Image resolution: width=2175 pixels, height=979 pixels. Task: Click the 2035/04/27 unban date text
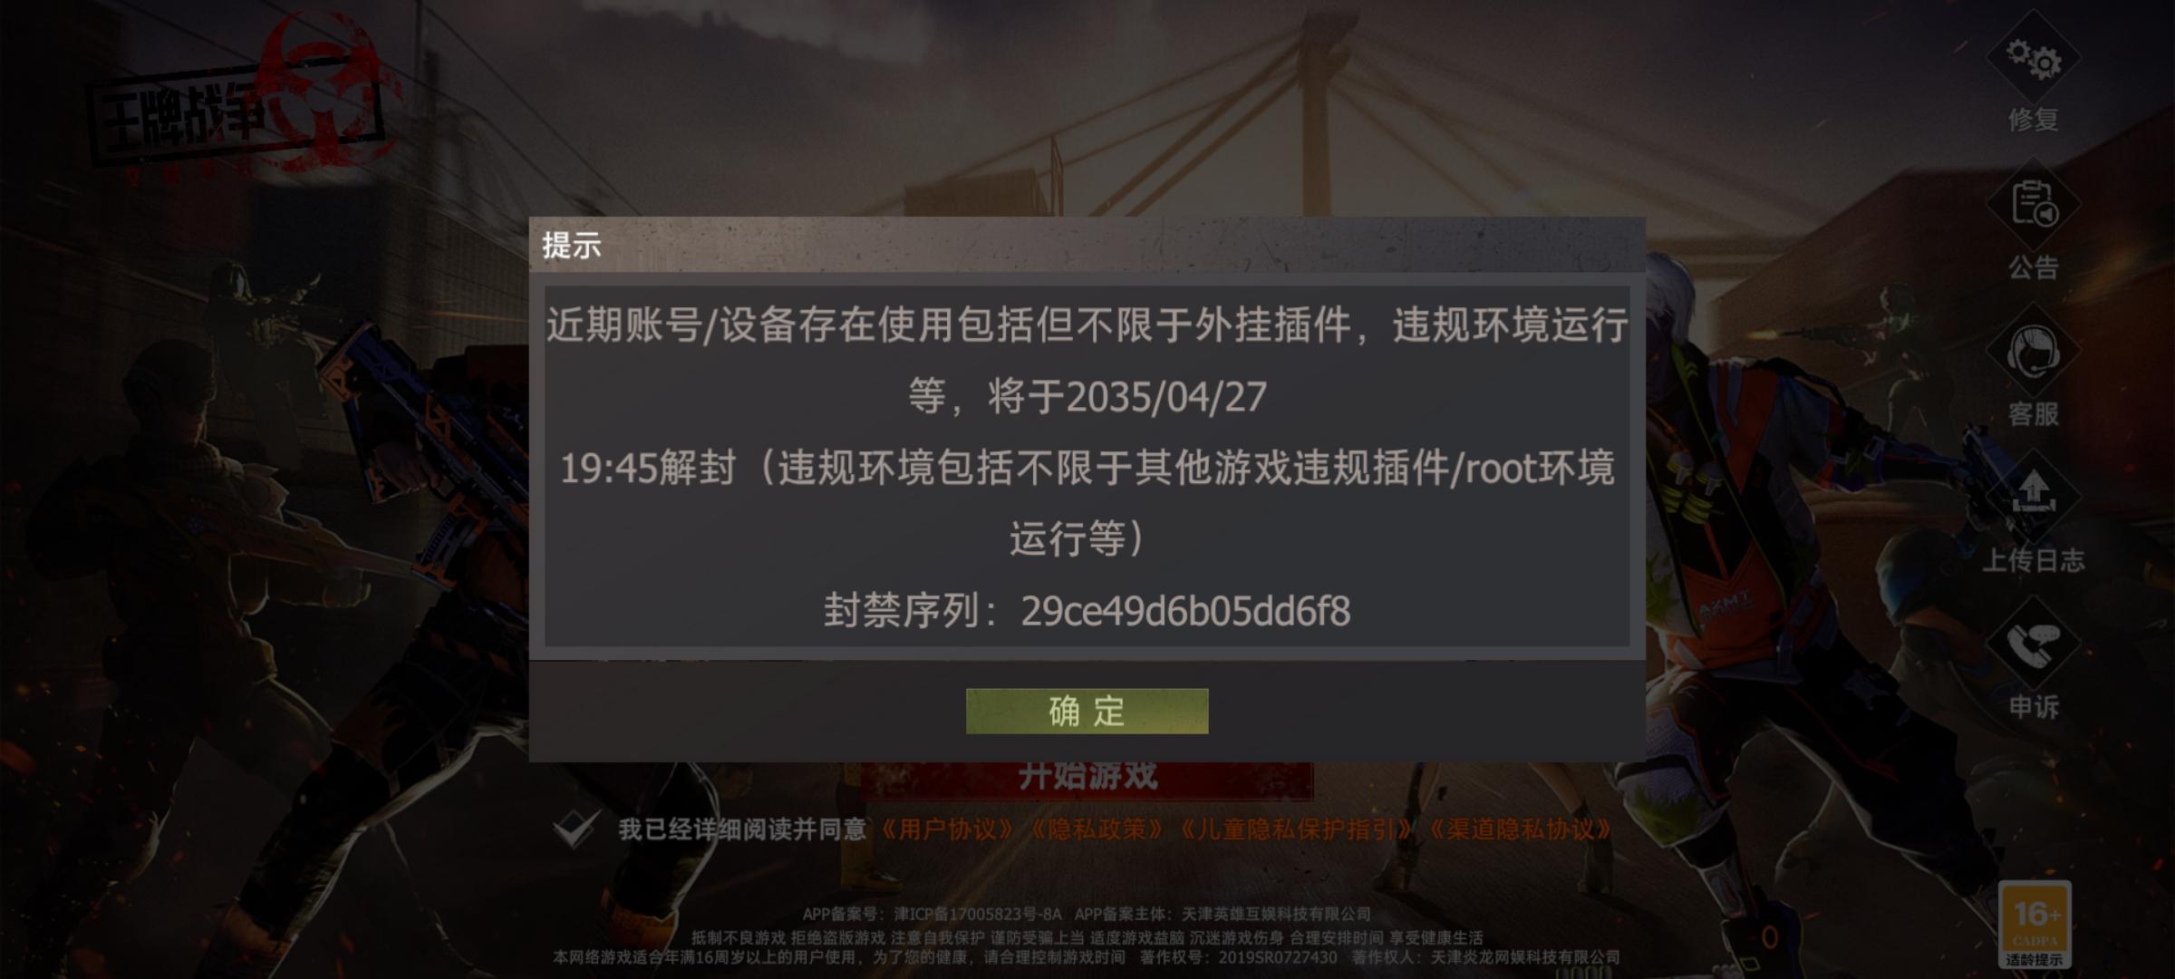1166,397
